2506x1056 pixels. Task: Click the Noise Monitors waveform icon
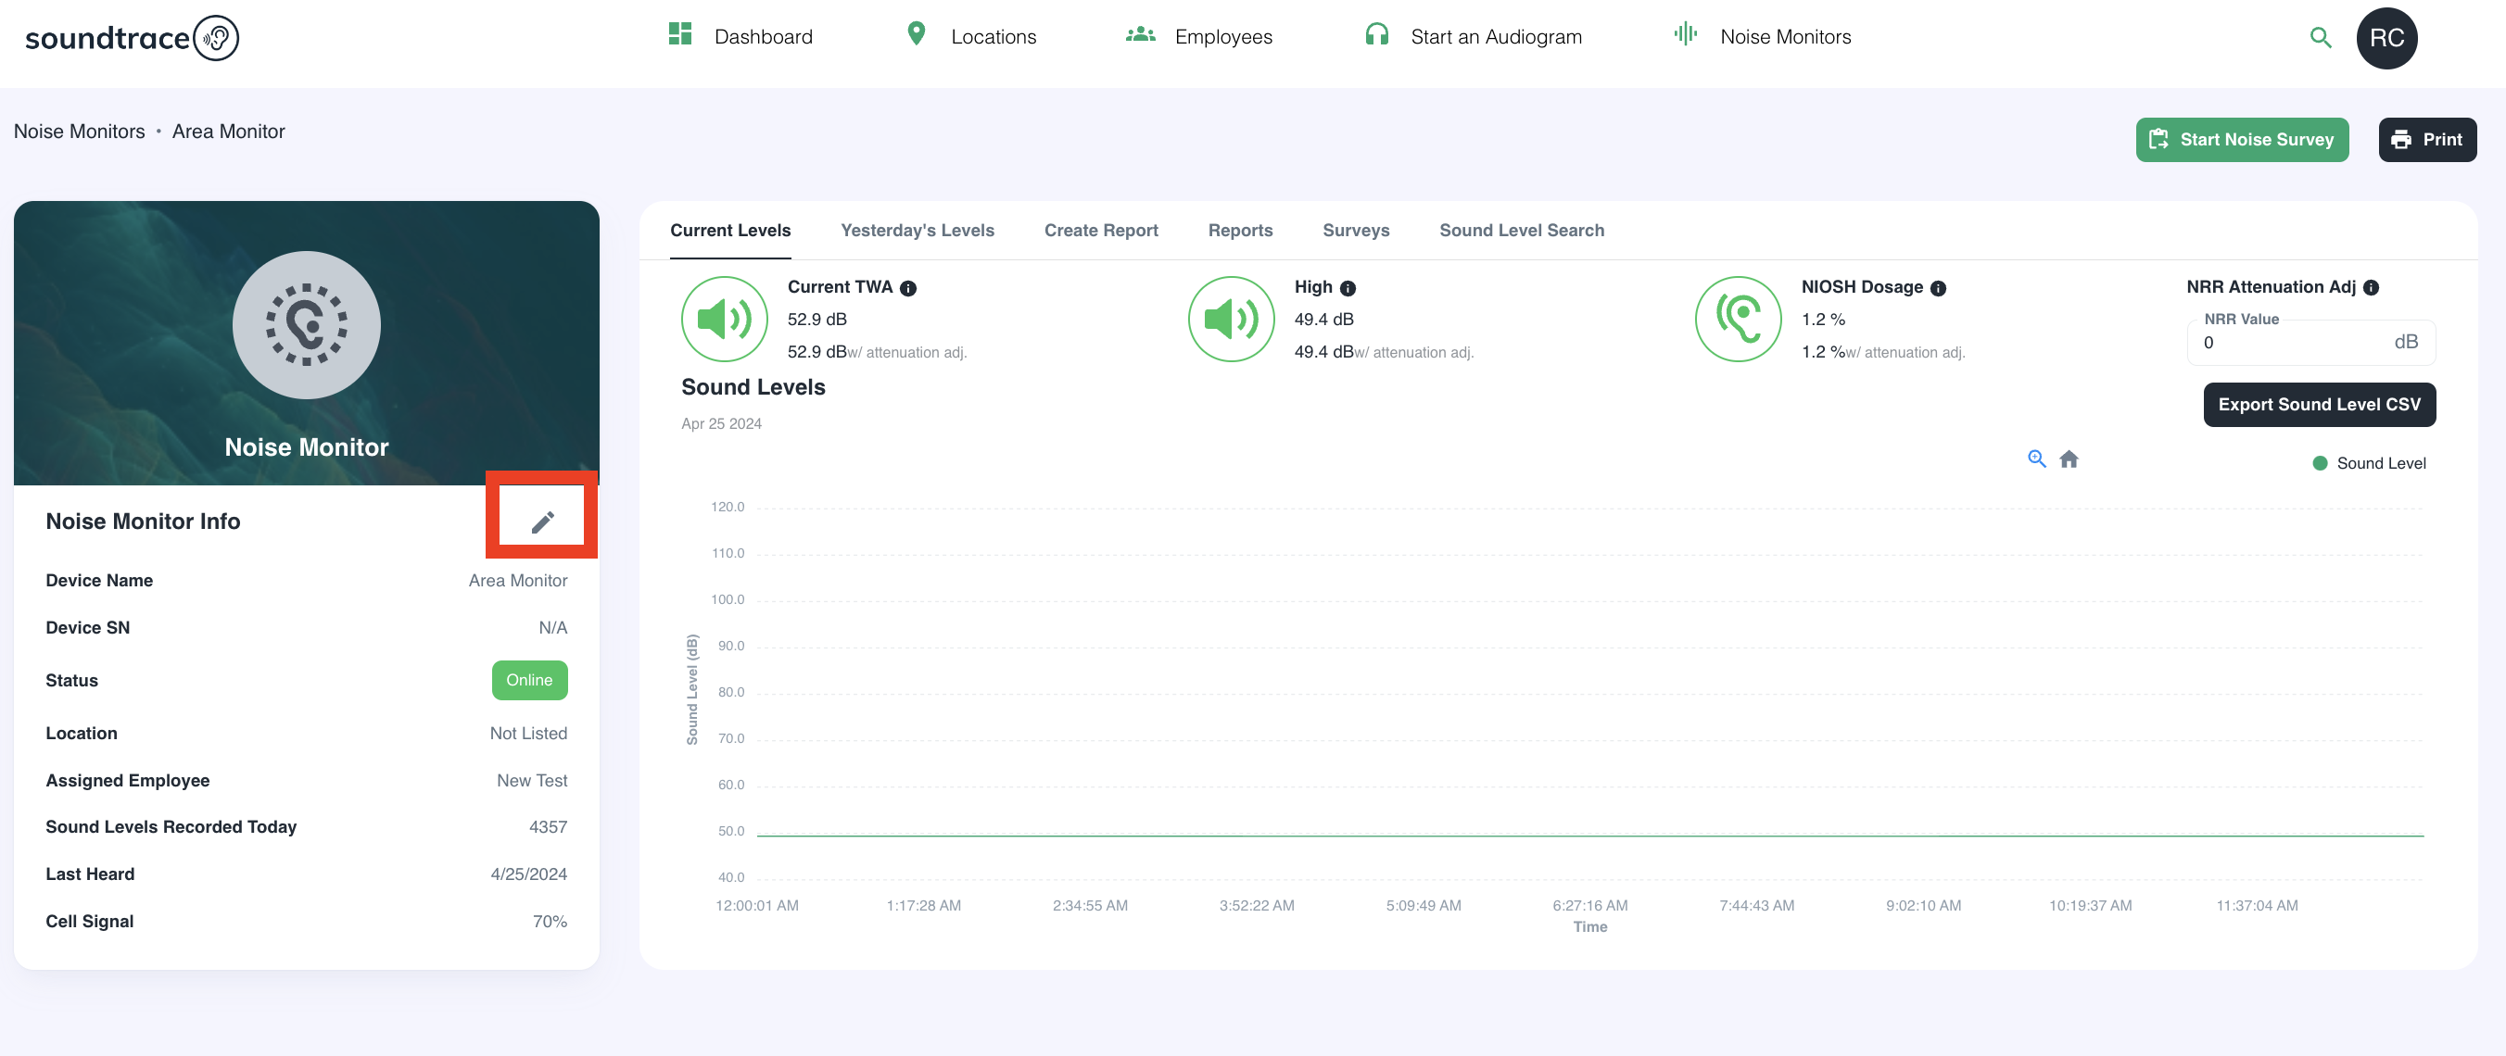[x=1685, y=34]
